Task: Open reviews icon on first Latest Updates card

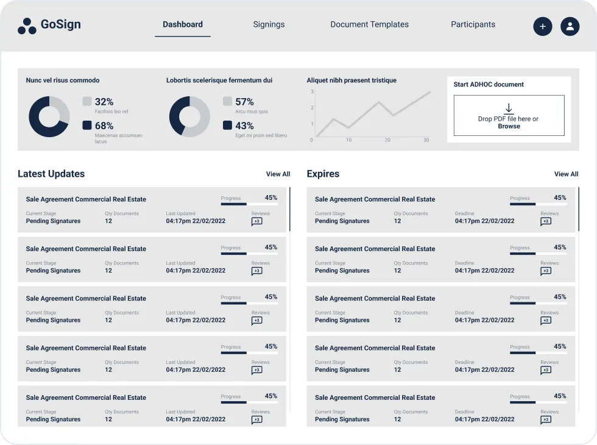Action: pos(256,222)
